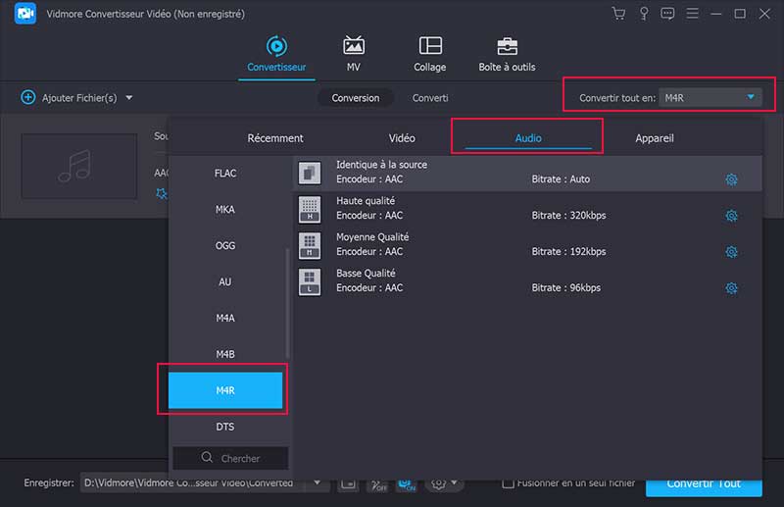Viewport: 784px width, 507px height.
Task: Click the Chercher search field
Action: pyautogui.click(x=230, y=458)
